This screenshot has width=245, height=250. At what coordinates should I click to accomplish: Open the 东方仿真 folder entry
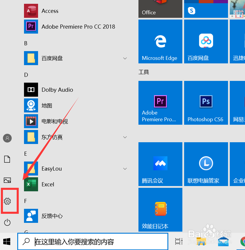(77, 137)
